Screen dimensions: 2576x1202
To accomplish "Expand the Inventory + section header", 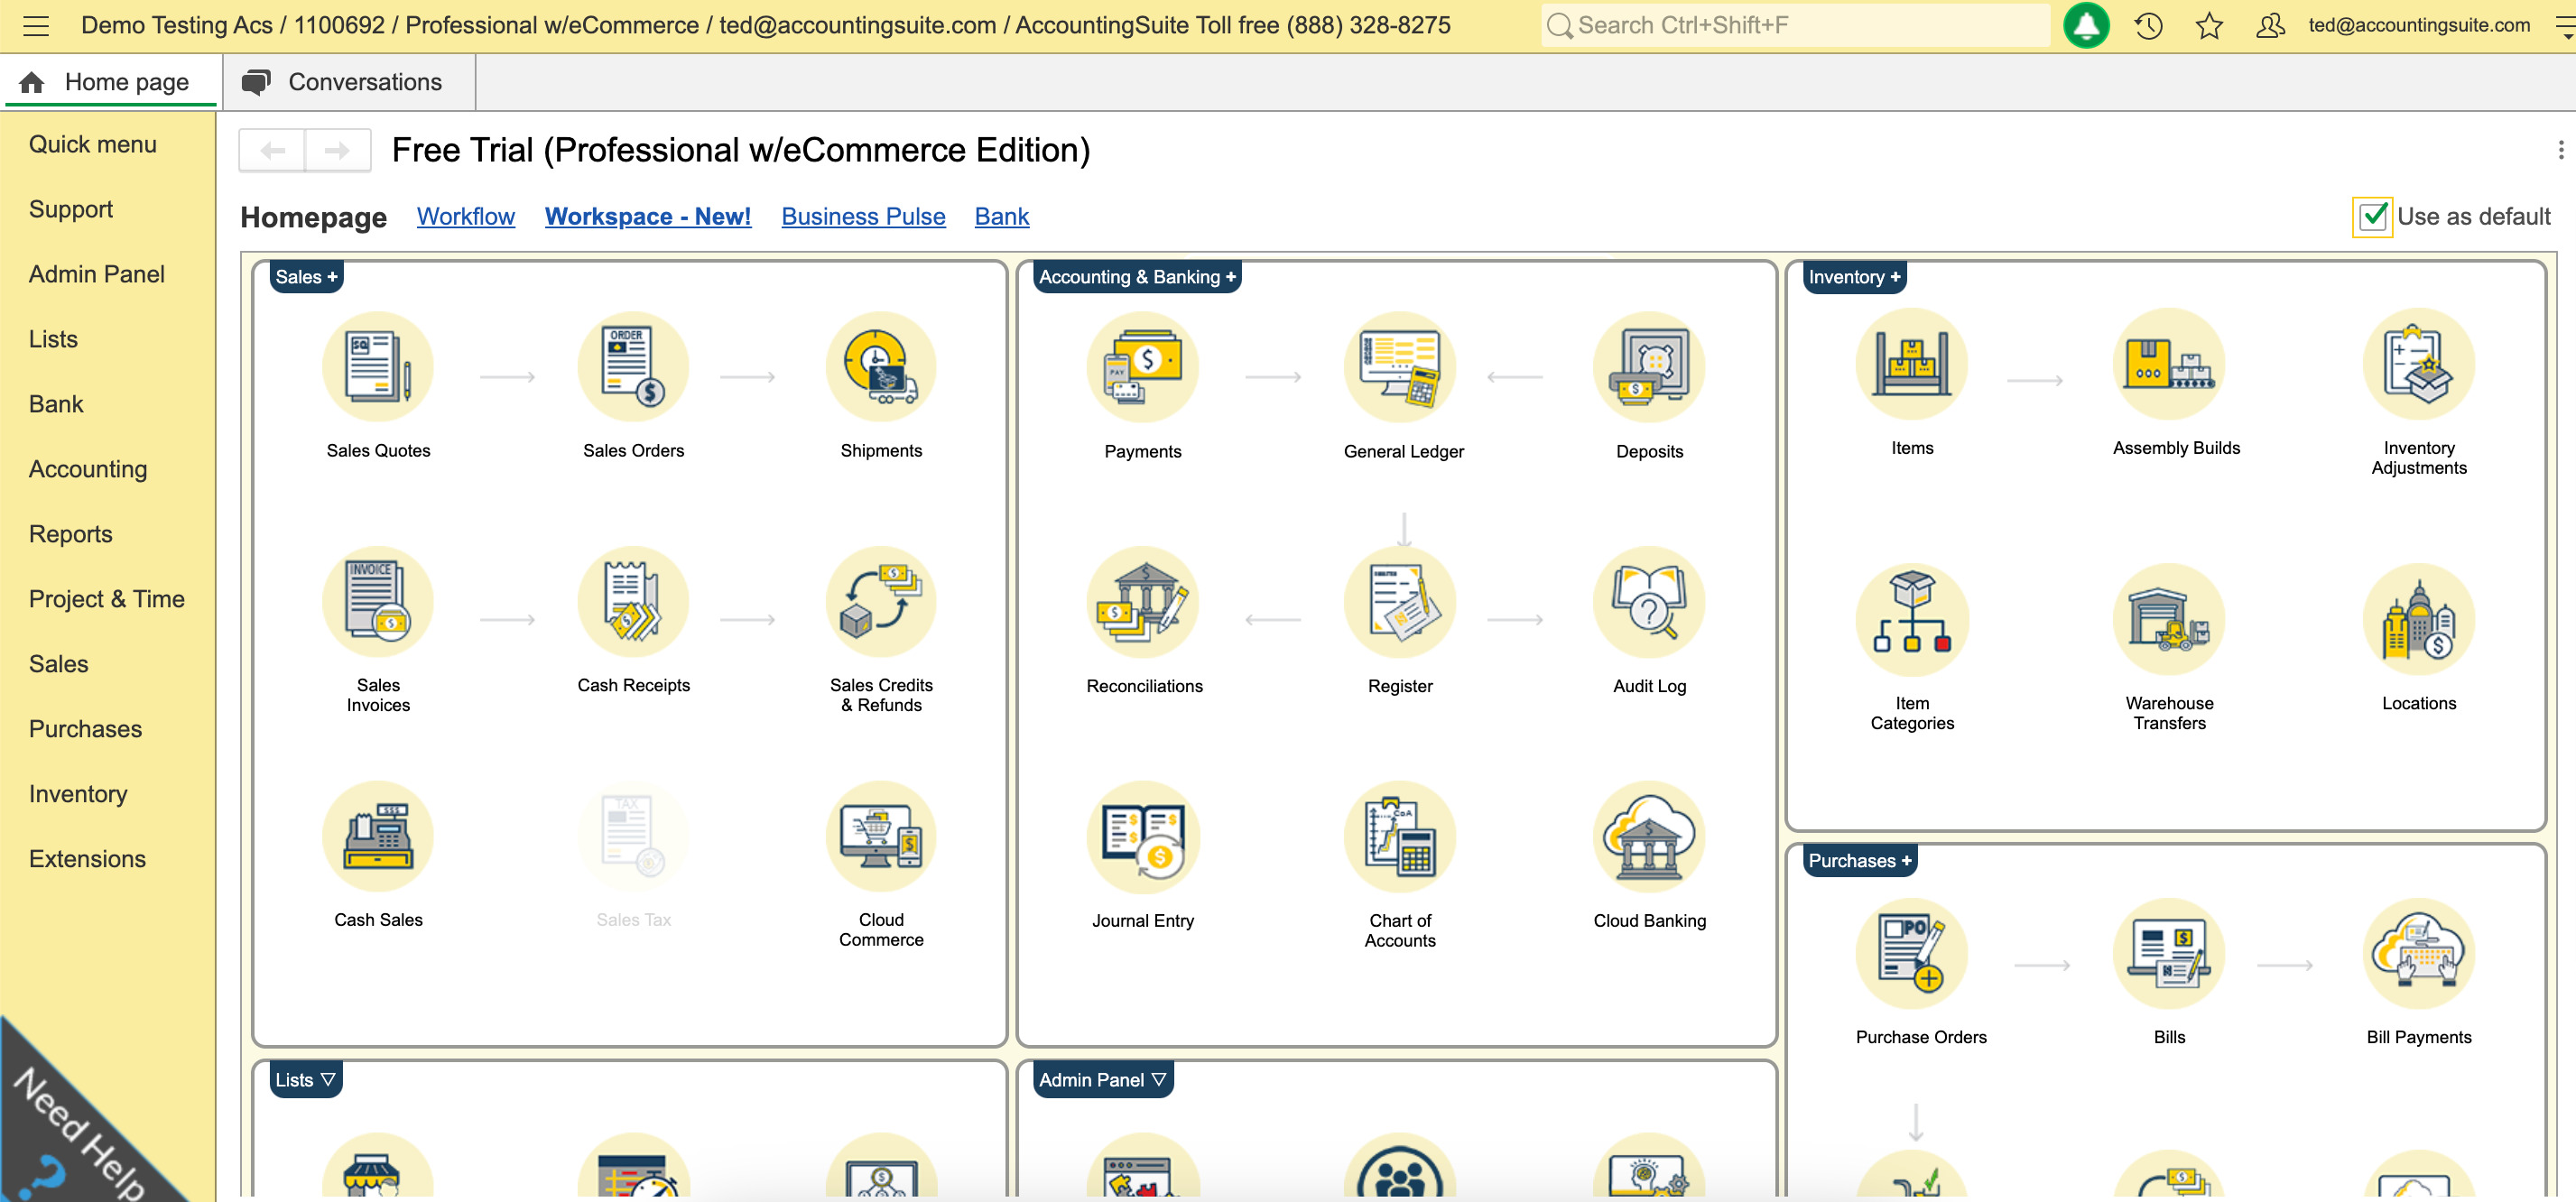I will click(x=1853, y=277).
